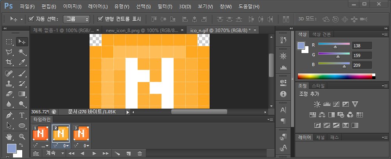Open the tool preset picker arrow
Screen dimensions: 391x159
(22, 19)
